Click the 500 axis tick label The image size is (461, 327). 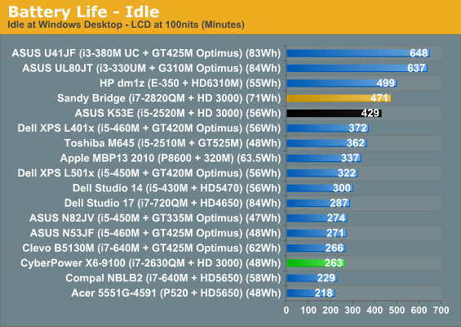(397, 310)
